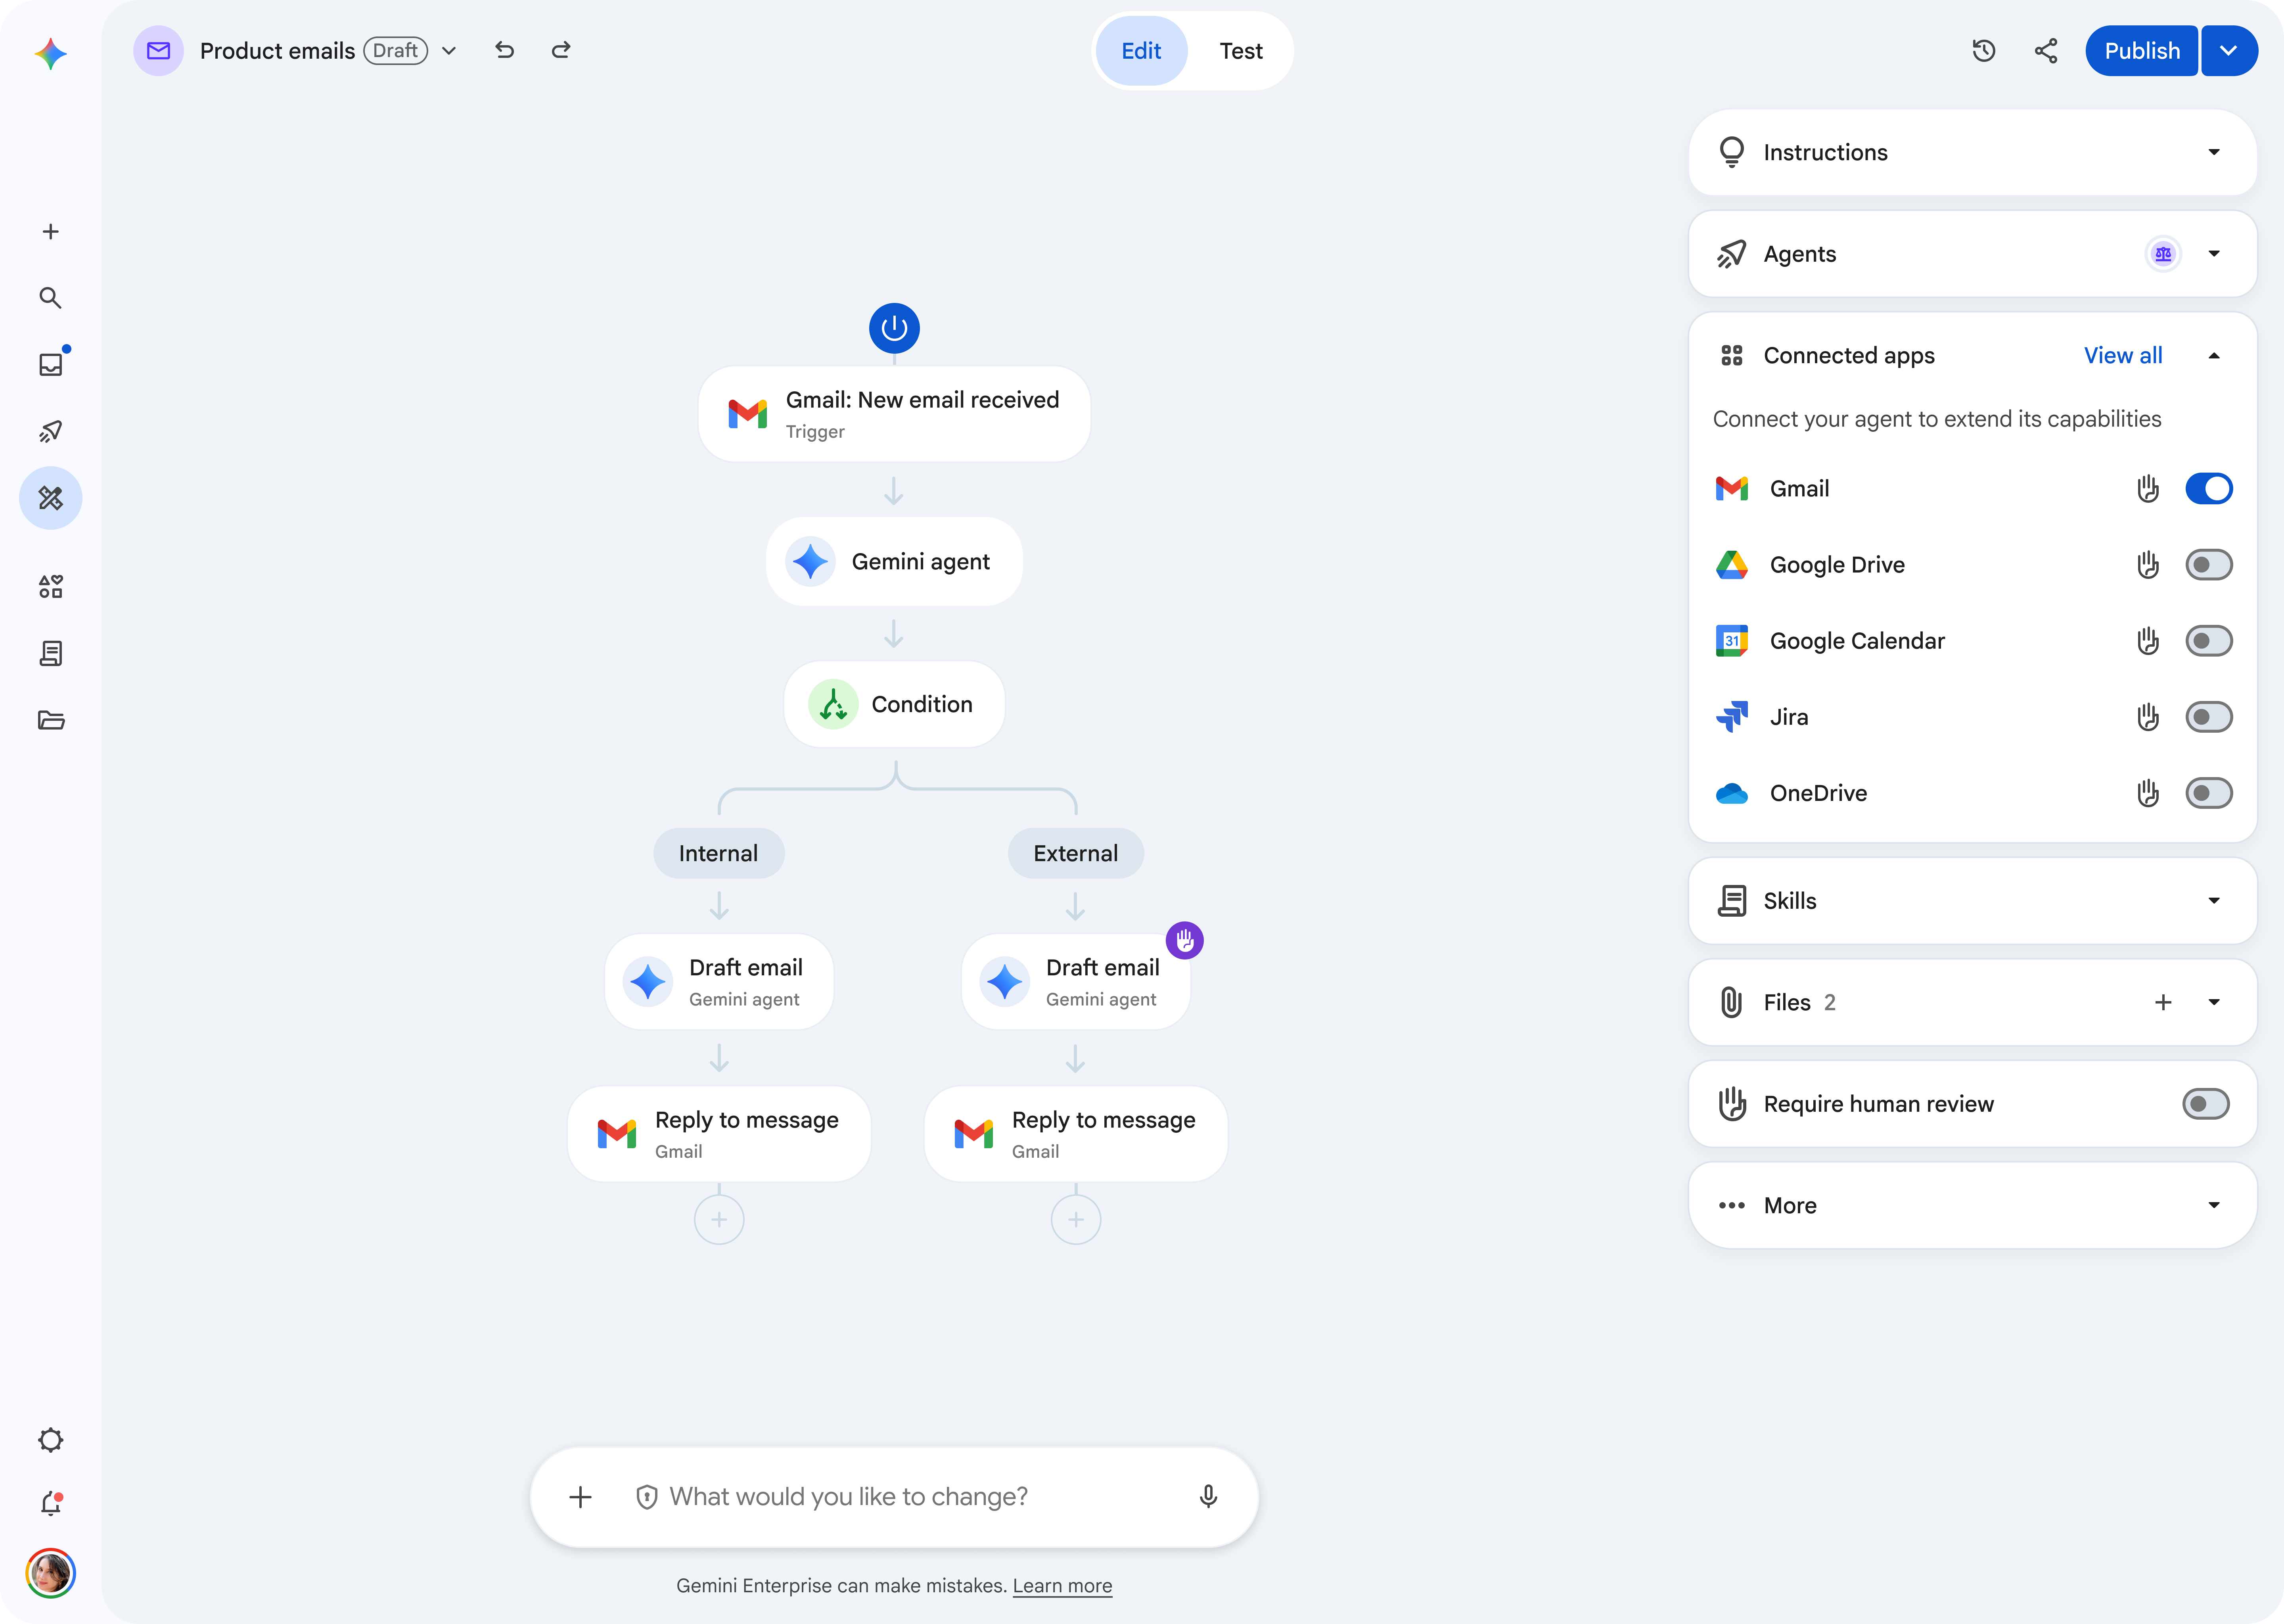Click the Agents badge icon
2284x1624 pixels.
click(x=2163, y=254)
